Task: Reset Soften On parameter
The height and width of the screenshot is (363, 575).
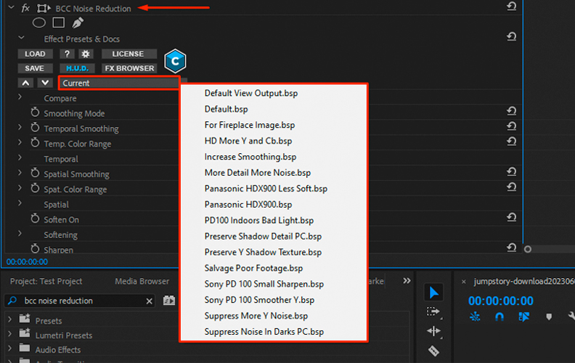Action: (512, 217)
